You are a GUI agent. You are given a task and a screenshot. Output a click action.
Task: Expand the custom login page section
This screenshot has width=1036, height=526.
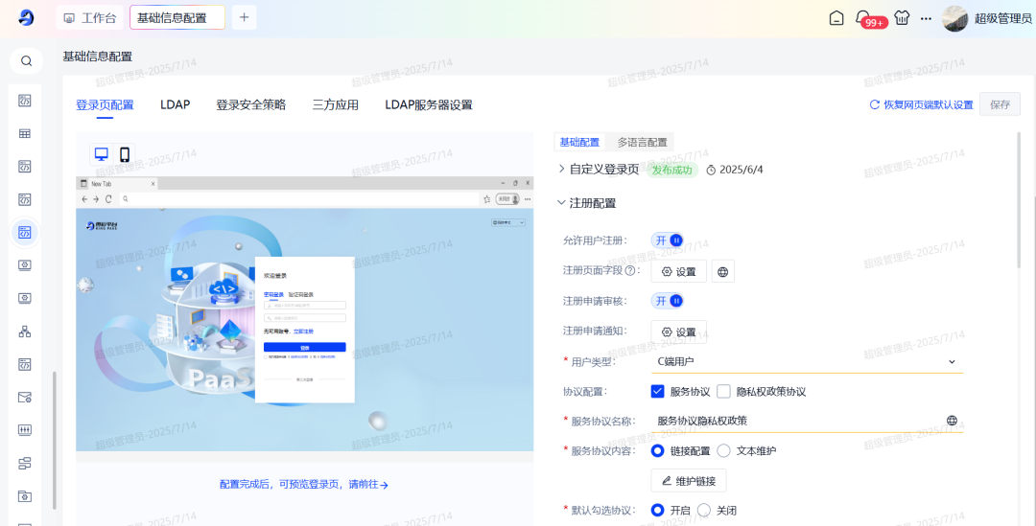click(x=562, y=170)
